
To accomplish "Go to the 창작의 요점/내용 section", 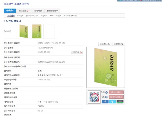I will coord(32,16).
